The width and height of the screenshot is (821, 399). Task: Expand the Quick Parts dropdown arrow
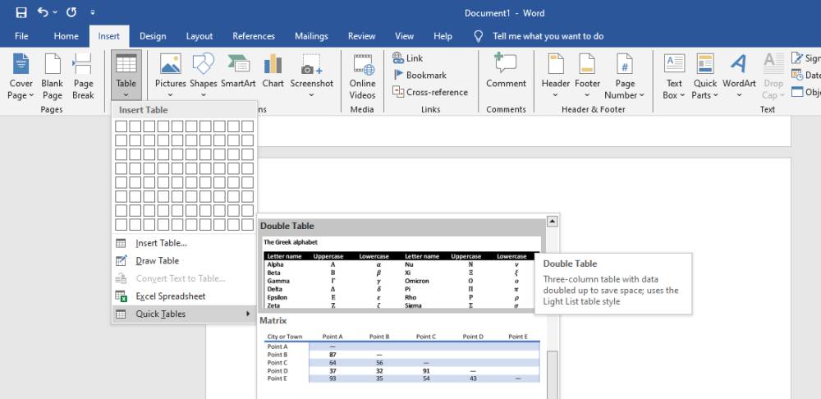[x=715, y=95]
